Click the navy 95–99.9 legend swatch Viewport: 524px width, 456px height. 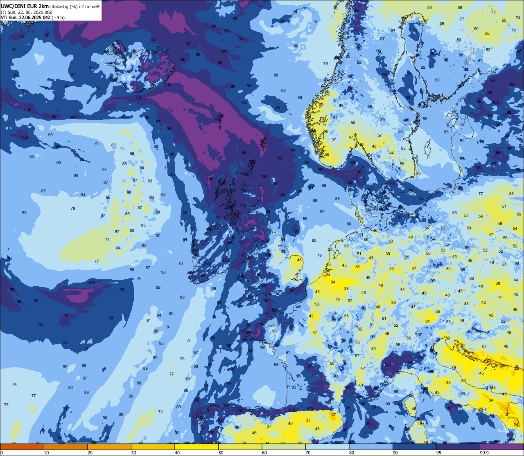coord(458,447)
